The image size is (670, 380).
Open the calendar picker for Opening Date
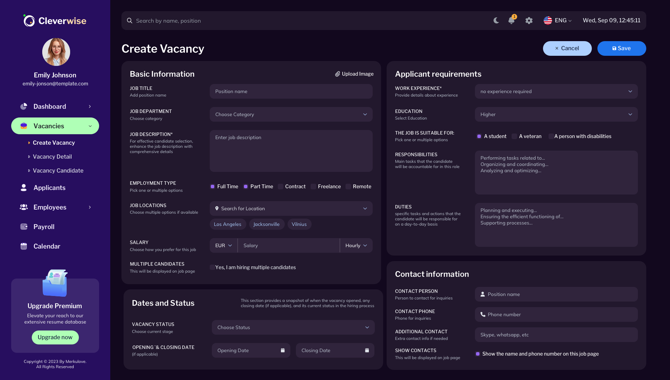[282, 350]
